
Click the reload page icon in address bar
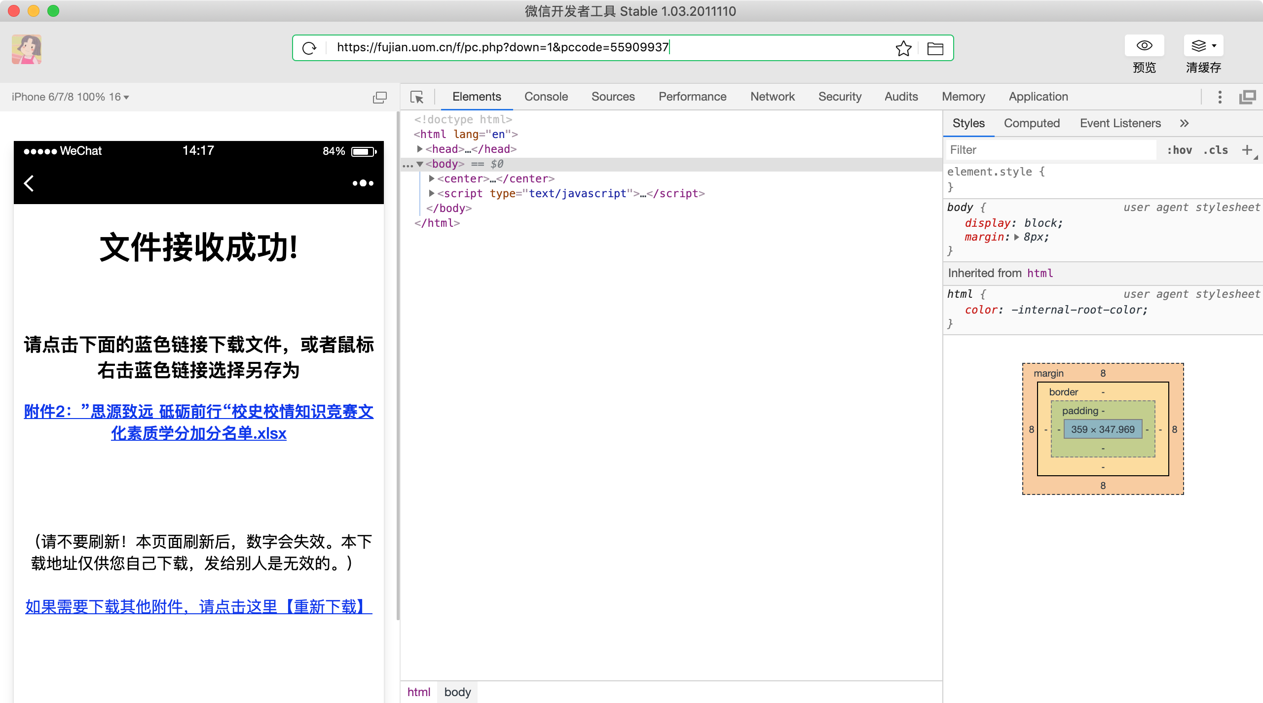click(309, 48)
